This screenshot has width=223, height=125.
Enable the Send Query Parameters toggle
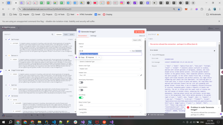(x=81, y=83)
